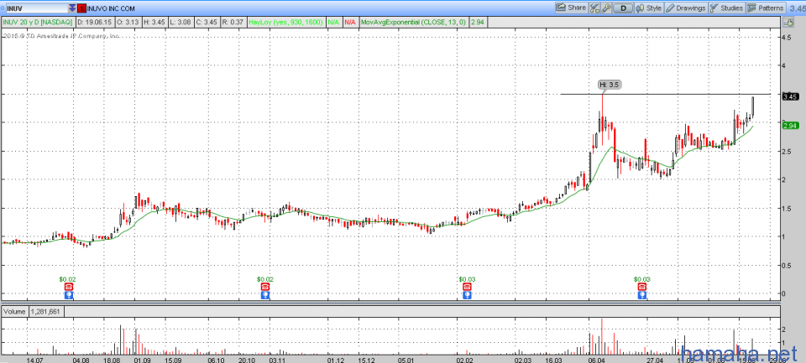Viewport: 806px width, 363px height.
Task: Click the MovAvgExponential (CLOSE, 13, 0) label
Action: click(x=414, y=23)
